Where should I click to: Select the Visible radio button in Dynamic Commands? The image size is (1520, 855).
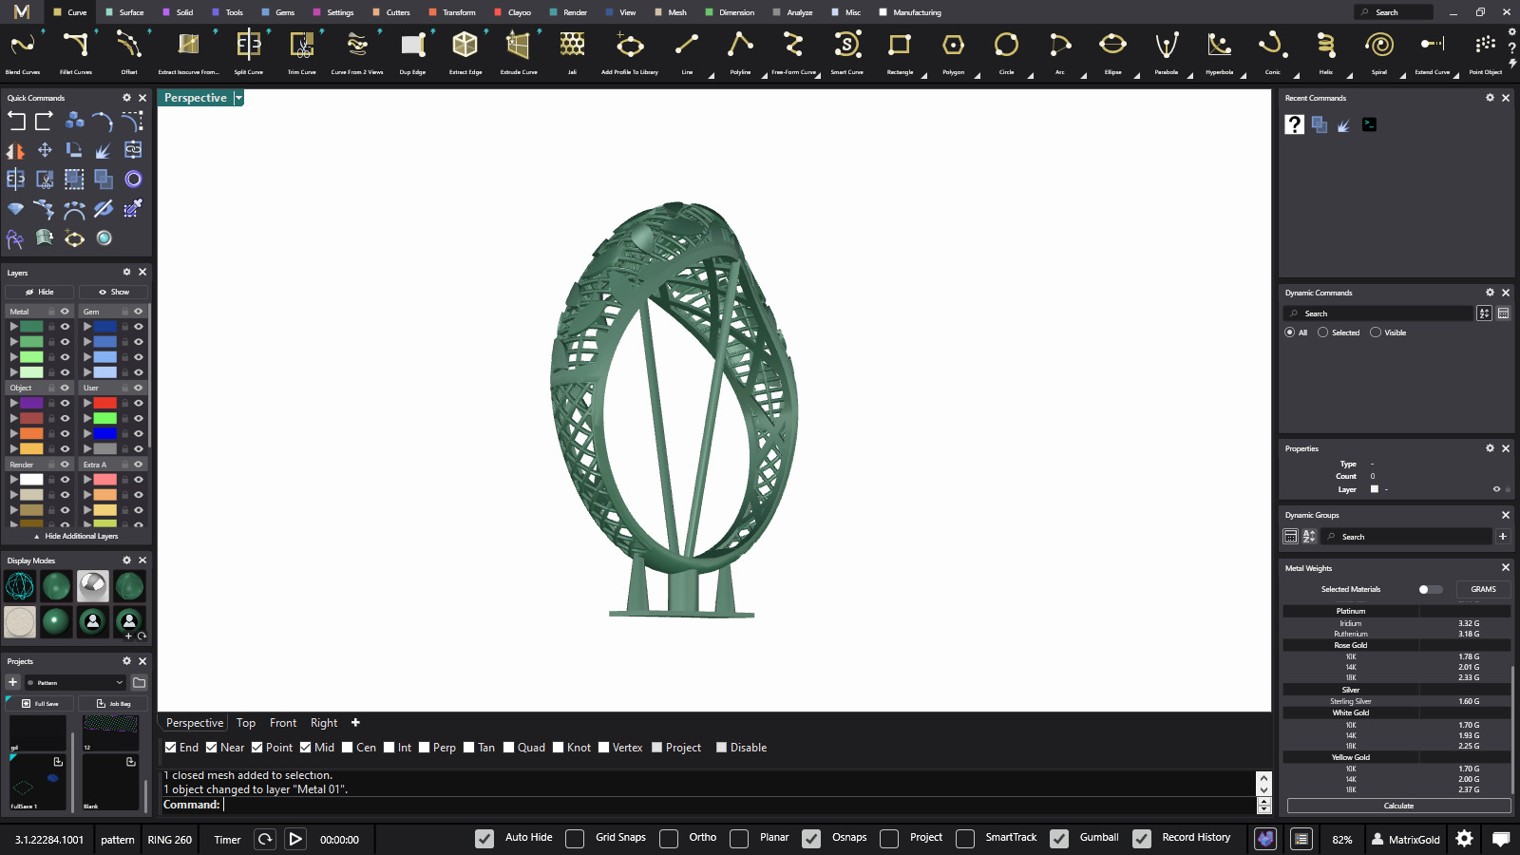click(x=1376, y=332)
